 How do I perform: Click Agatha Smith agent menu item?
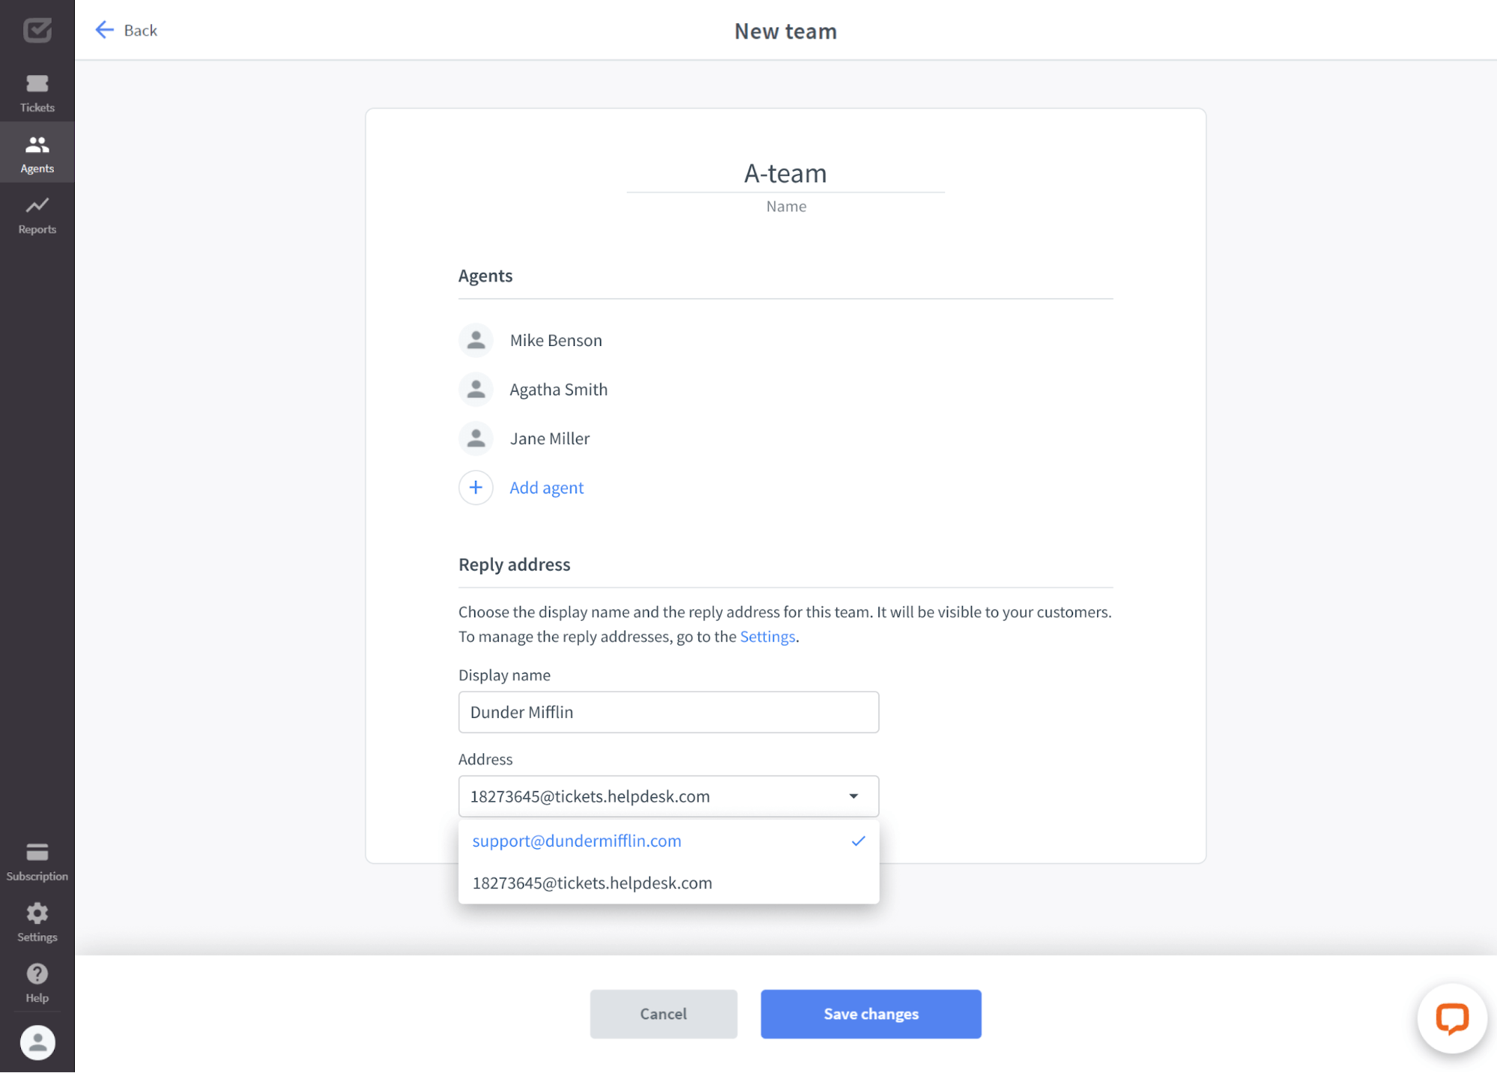557,388
